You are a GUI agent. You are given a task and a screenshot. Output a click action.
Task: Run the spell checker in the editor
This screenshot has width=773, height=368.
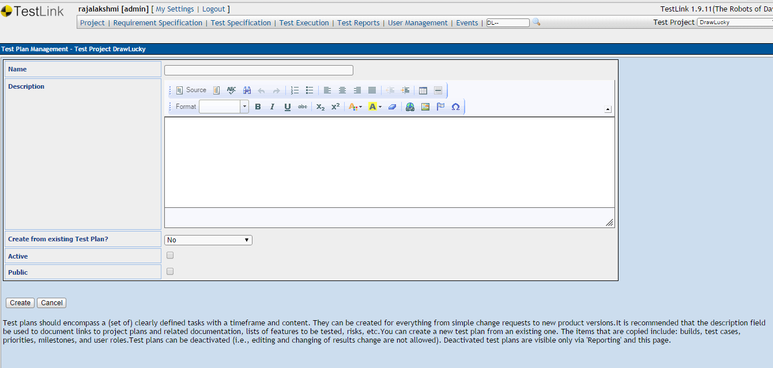tap(231, 90)
